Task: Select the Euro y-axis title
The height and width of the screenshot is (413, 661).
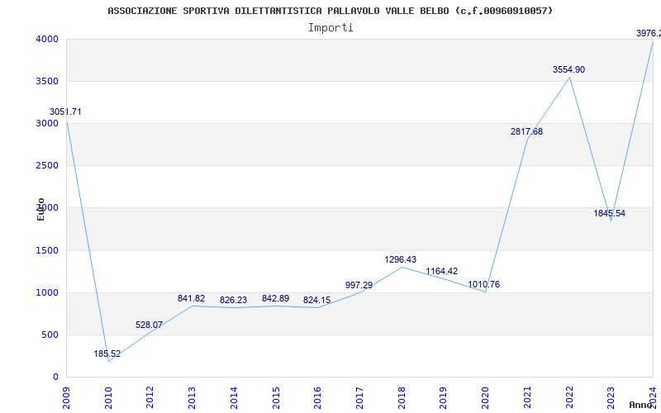Action: point(40,209)
